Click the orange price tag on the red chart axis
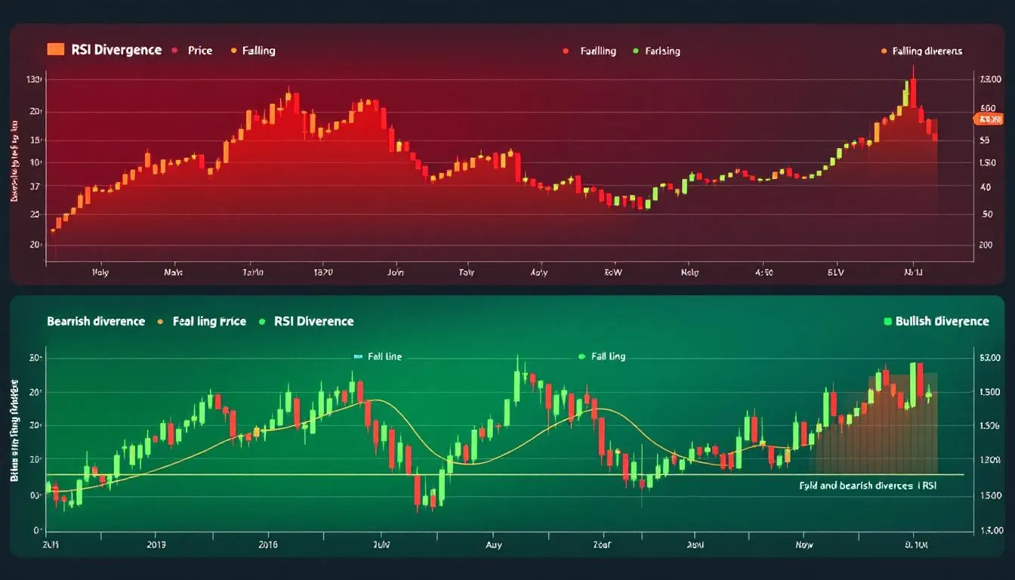 987,119
